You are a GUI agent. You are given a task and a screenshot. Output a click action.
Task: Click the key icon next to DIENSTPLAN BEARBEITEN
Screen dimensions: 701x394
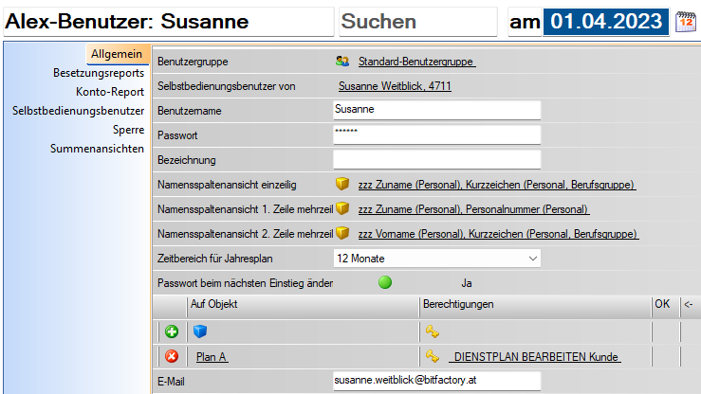pyautogui.click(x=433, y=357)
